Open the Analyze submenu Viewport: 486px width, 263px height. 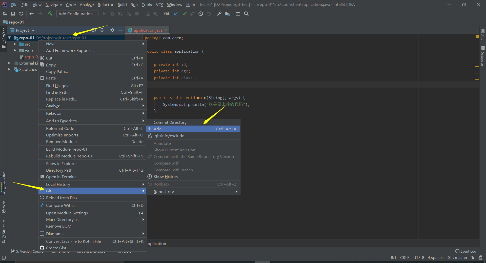[92, 106]
